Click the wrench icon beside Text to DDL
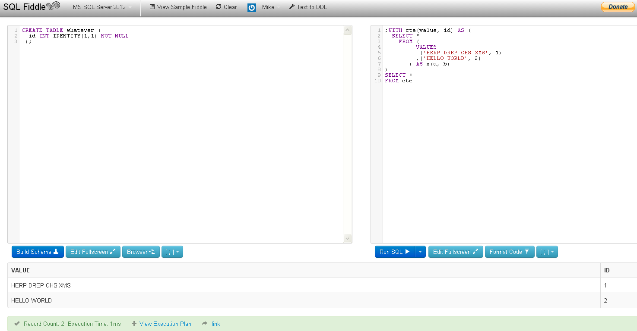The width and height of the screenshot is (637, 331). tap(292, 7)
